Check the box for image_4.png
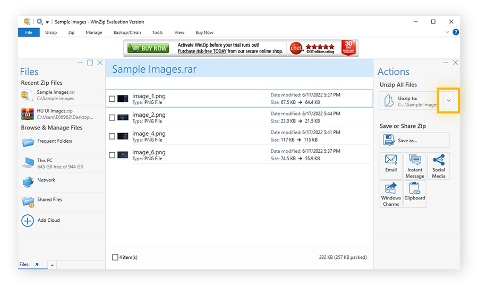The width and height of the screenshot is (478, 288). click(x=112, y=136)
